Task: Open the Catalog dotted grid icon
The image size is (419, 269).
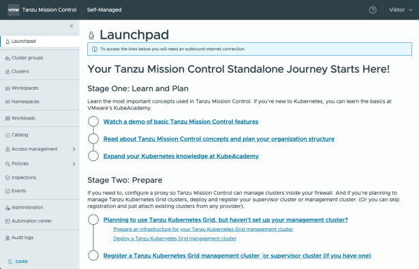Action: pyautogui.click(x=7, y=135)
